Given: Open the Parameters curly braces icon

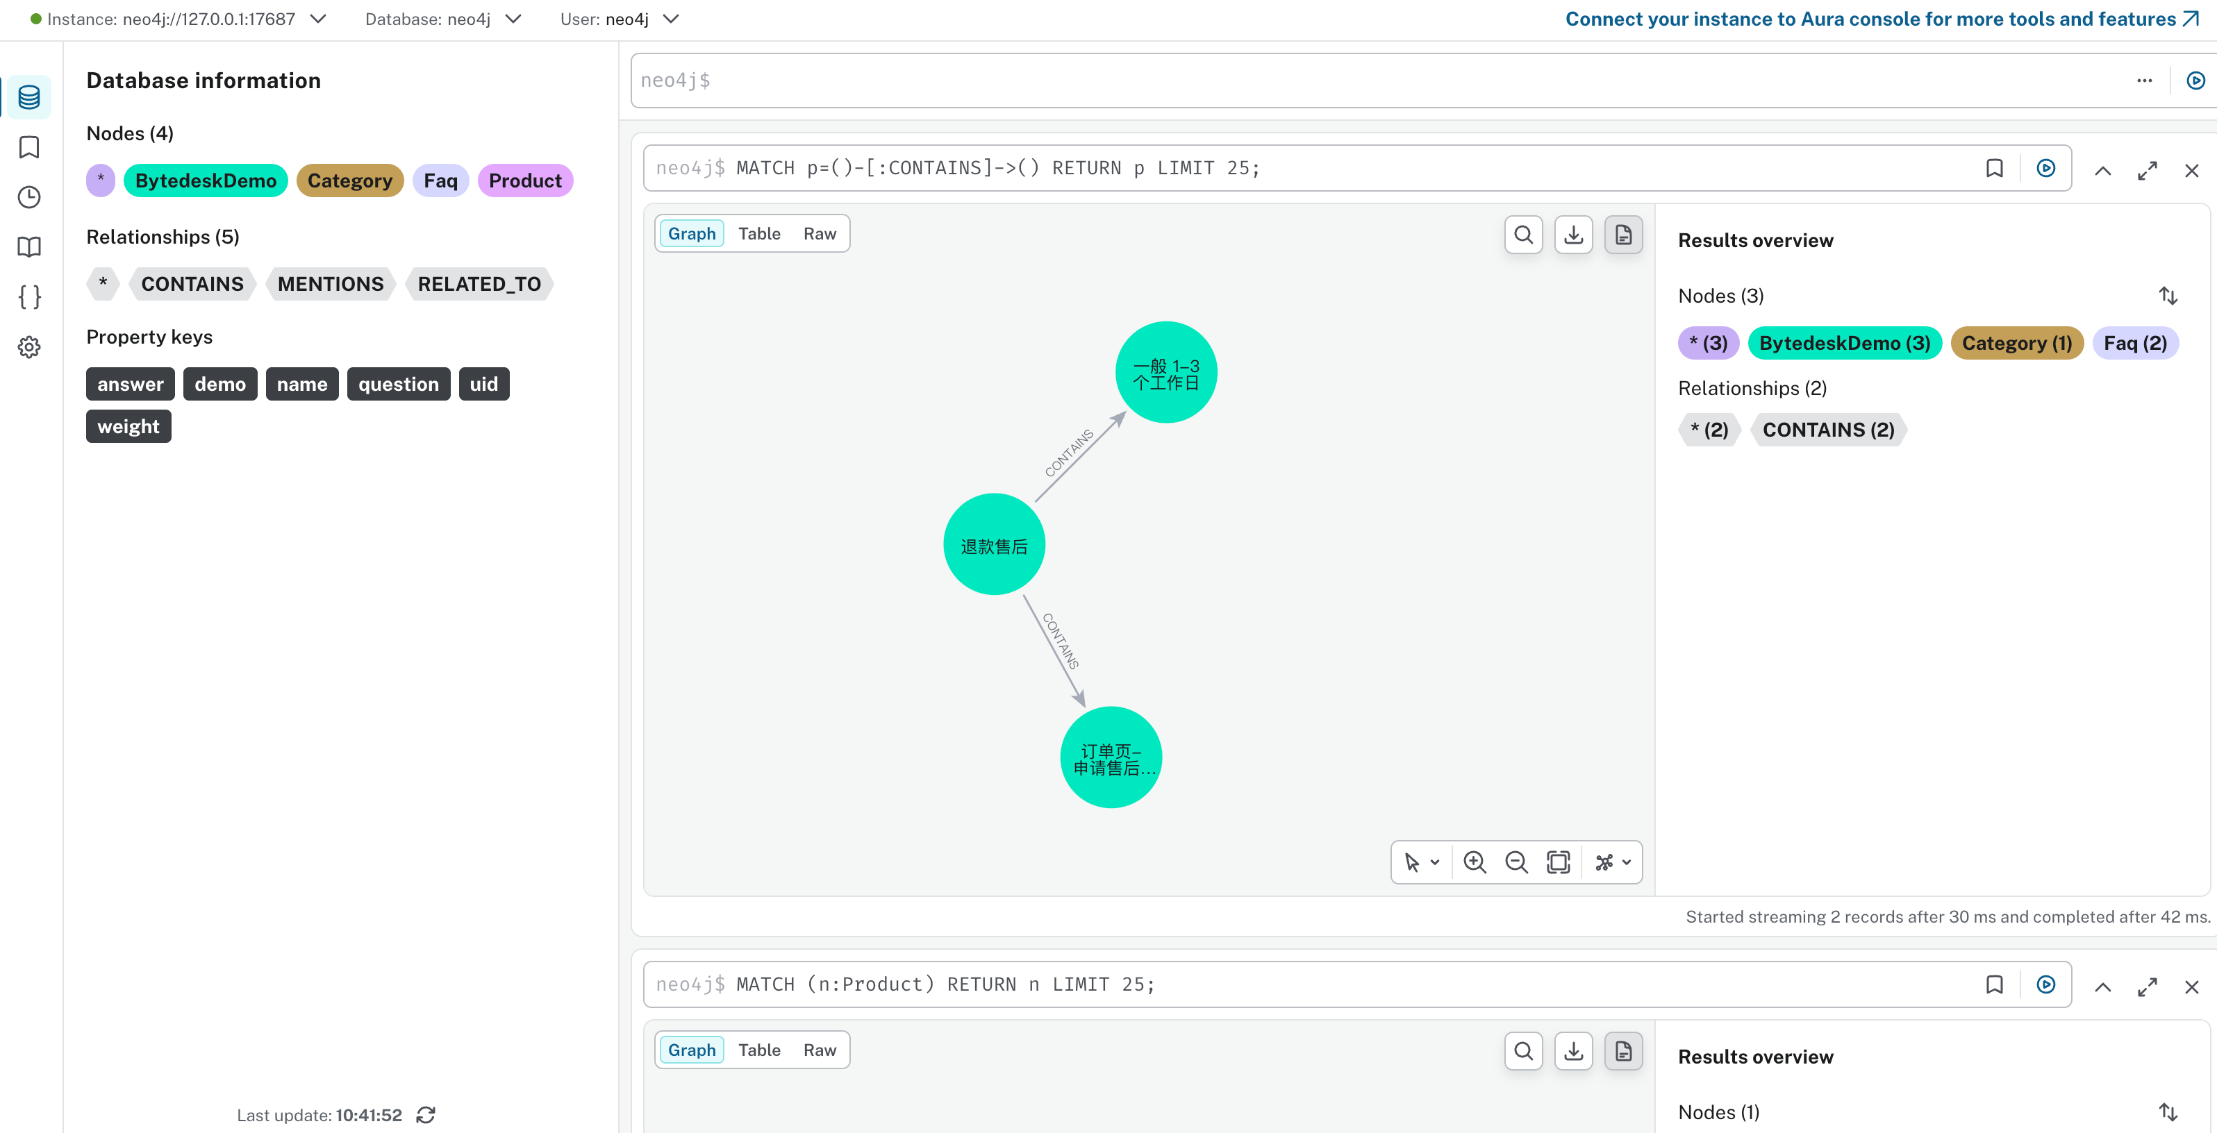Looking at the screenshot, I should click(x=29, y=297).
